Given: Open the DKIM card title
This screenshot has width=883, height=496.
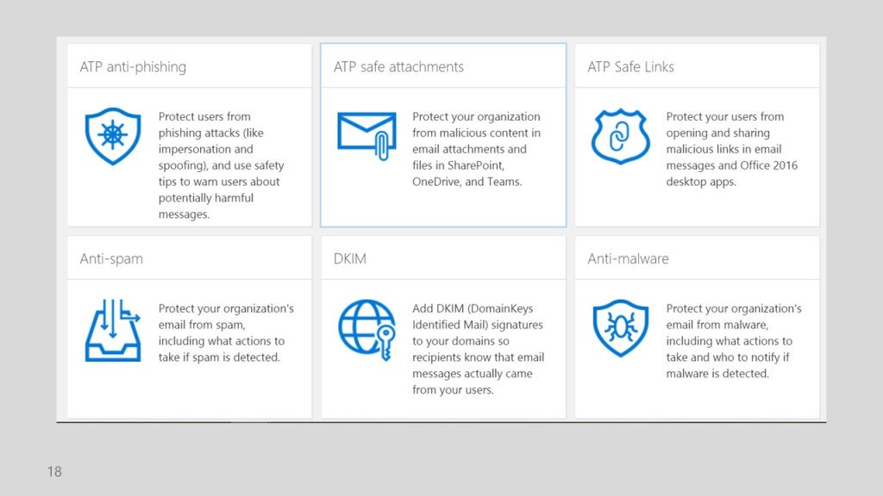Looking at the screenshot, I should (350, 258).
